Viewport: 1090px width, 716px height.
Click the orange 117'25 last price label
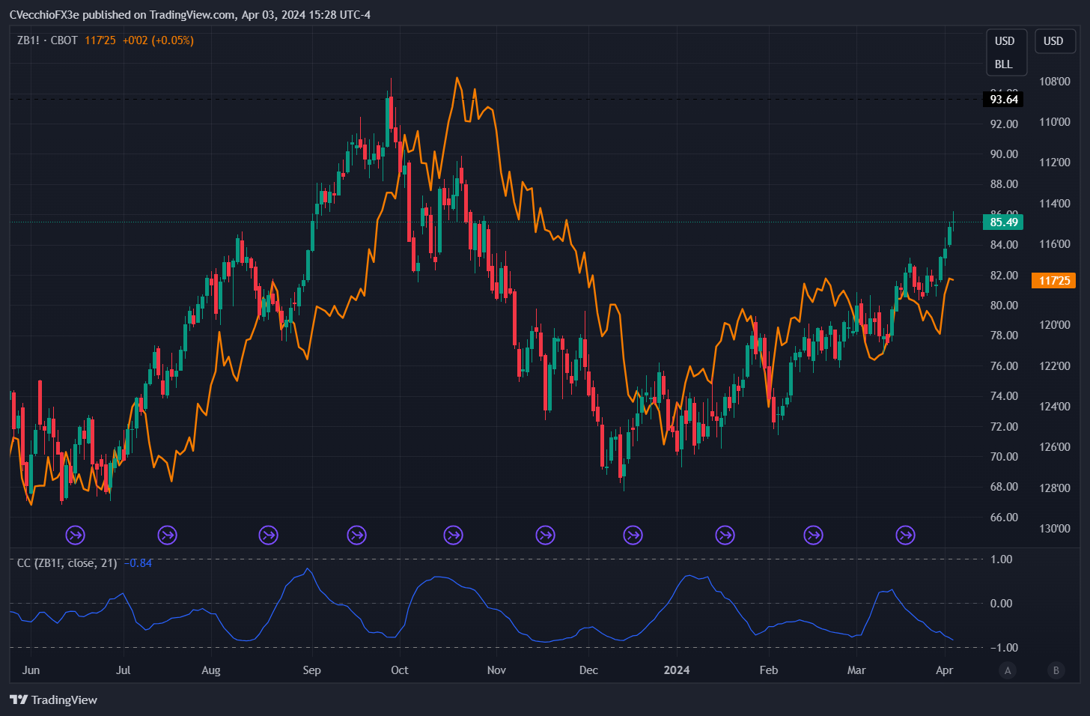1053,280
